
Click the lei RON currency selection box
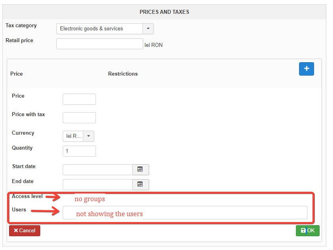point(73,136)
